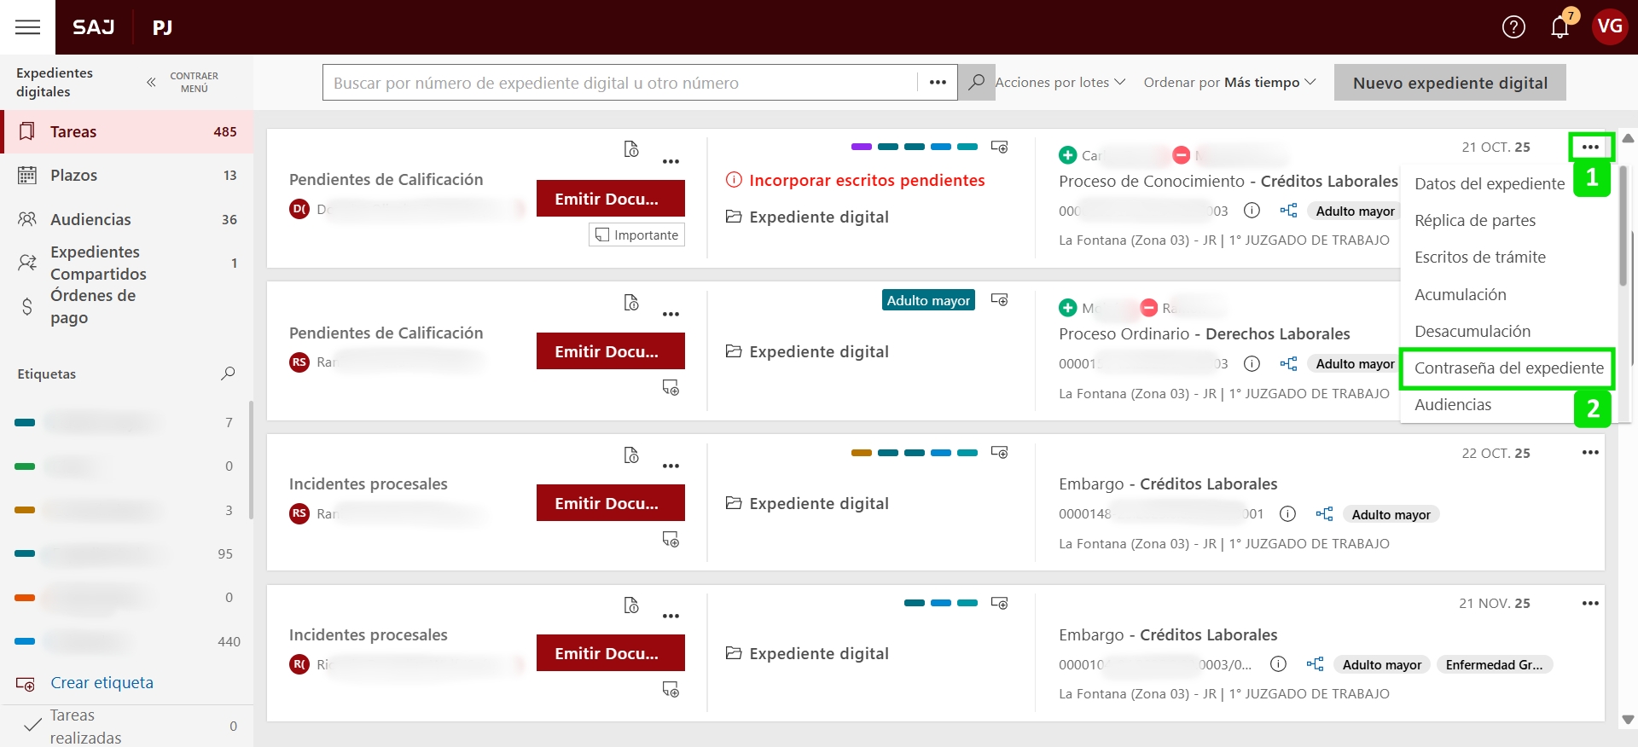Image resolution: width=1638 pixels, height=747 pixels.
Task: Select Contraseña del expediente menu entry
Action: (x=1508, y=368)
